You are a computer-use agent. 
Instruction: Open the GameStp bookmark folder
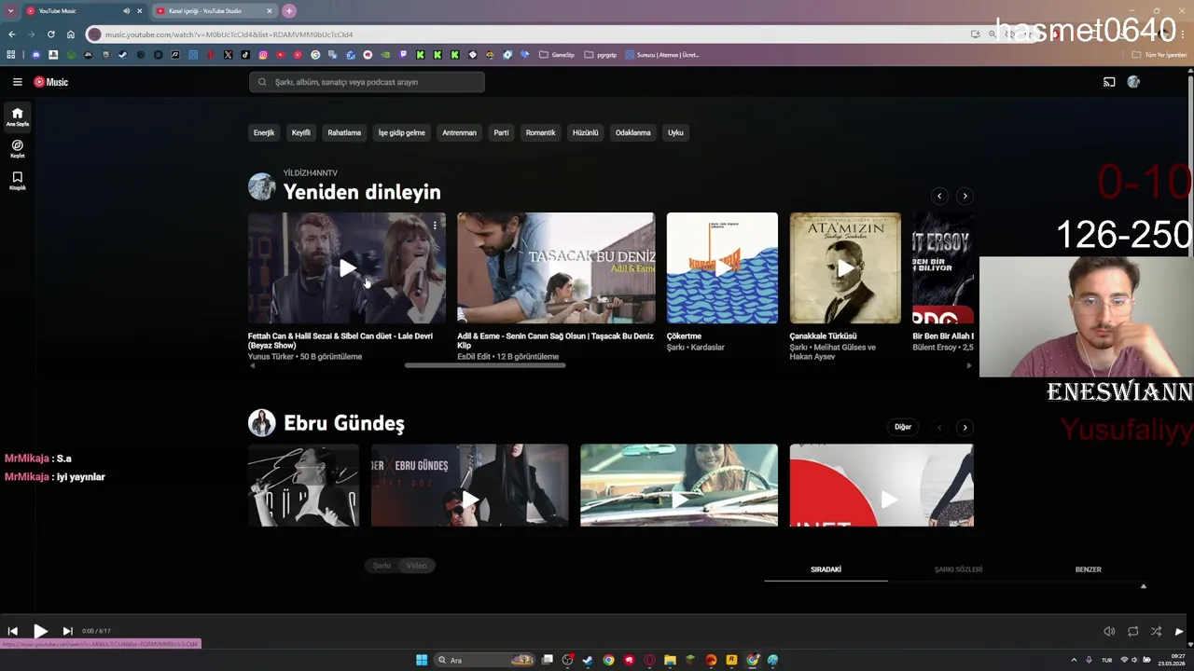coord(557,55)
